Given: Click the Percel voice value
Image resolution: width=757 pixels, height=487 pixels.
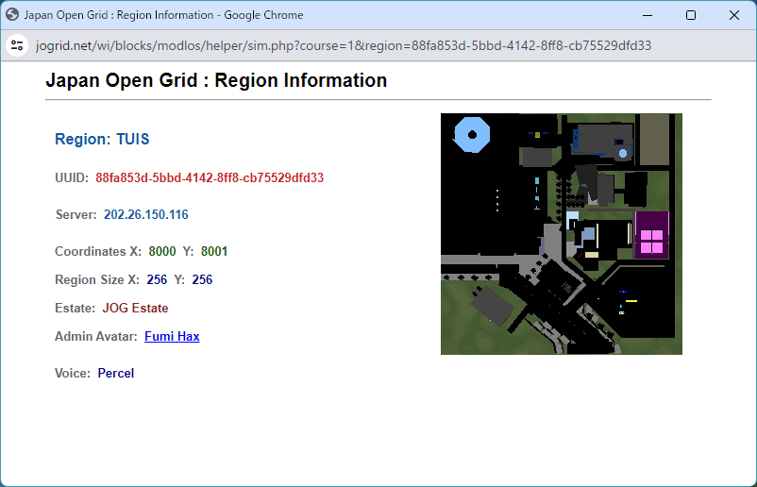Looking at the screenshot, I should tap(116, 374).
